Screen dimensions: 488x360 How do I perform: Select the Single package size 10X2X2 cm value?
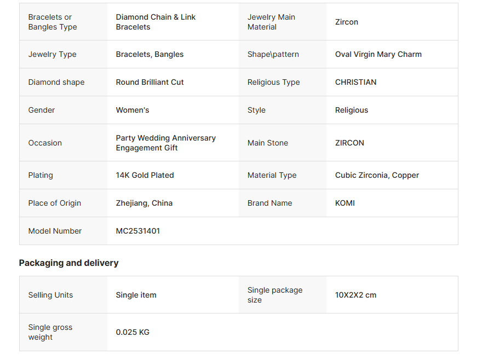(x=355, y=295)
